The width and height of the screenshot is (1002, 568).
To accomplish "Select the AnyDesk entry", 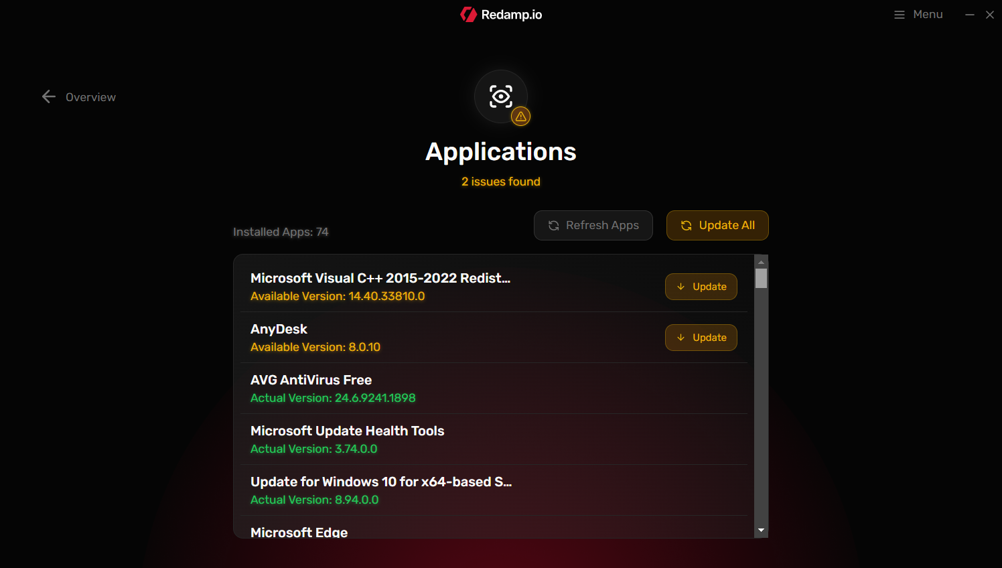I will point(494,338).
